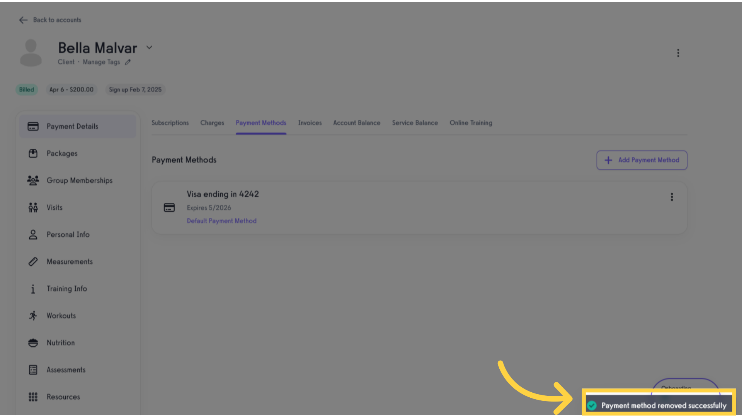Select the Payment Methods tab
Viewport: 742px width, 417px height.
point(261,123)
